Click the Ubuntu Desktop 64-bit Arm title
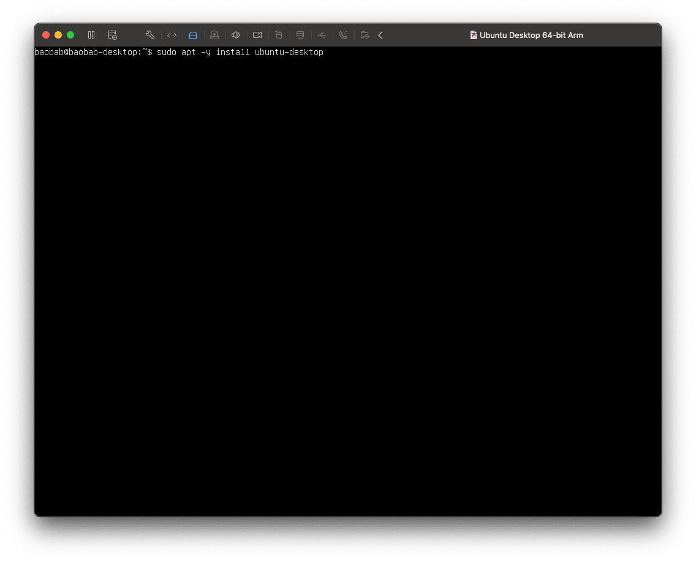 coord(531,35)
